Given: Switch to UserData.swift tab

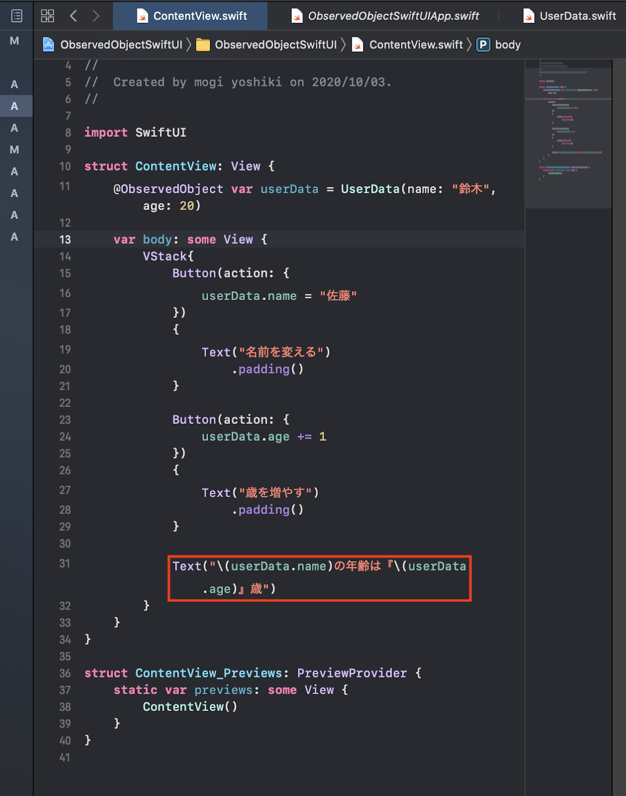Looking at the screenshot, I should pos(570,16).
